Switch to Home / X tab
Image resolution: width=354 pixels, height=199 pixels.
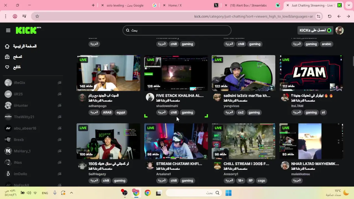[x=191, y=5]
